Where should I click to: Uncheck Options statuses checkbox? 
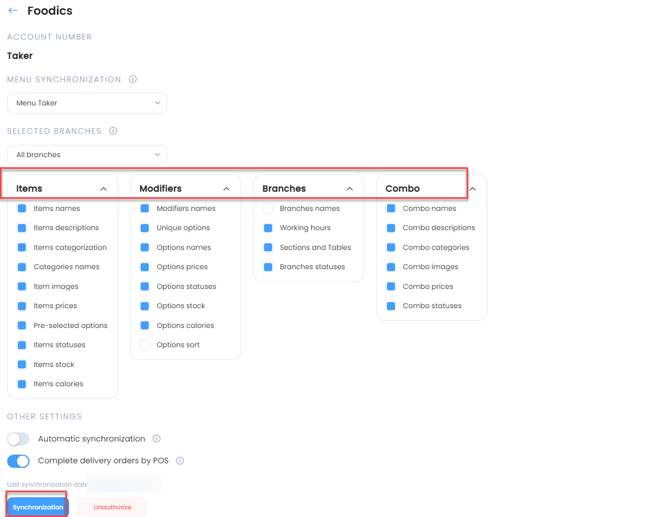point(145,286)
